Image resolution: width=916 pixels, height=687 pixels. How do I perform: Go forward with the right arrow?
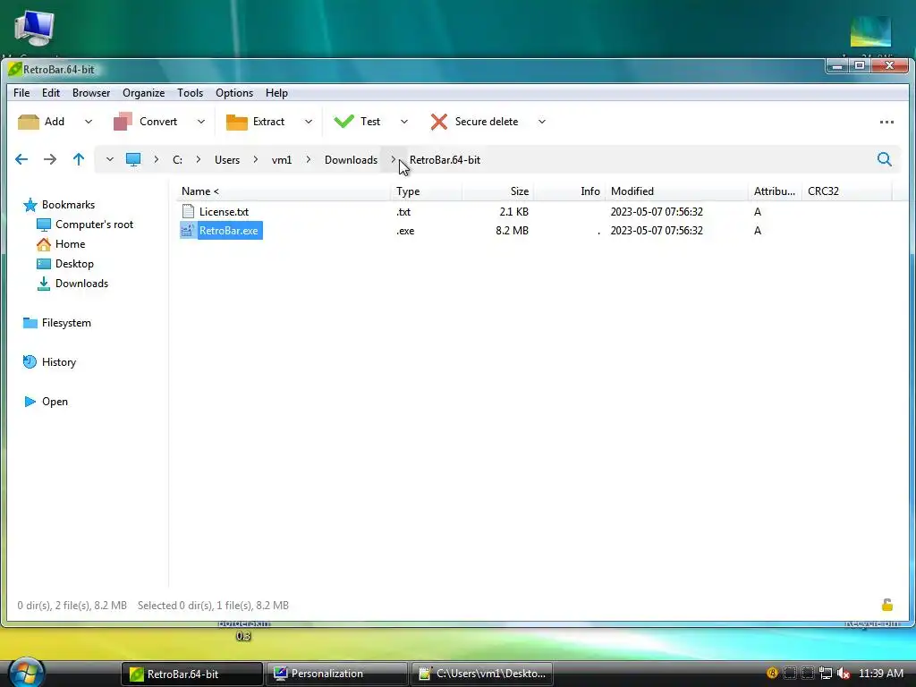[50, 159]
